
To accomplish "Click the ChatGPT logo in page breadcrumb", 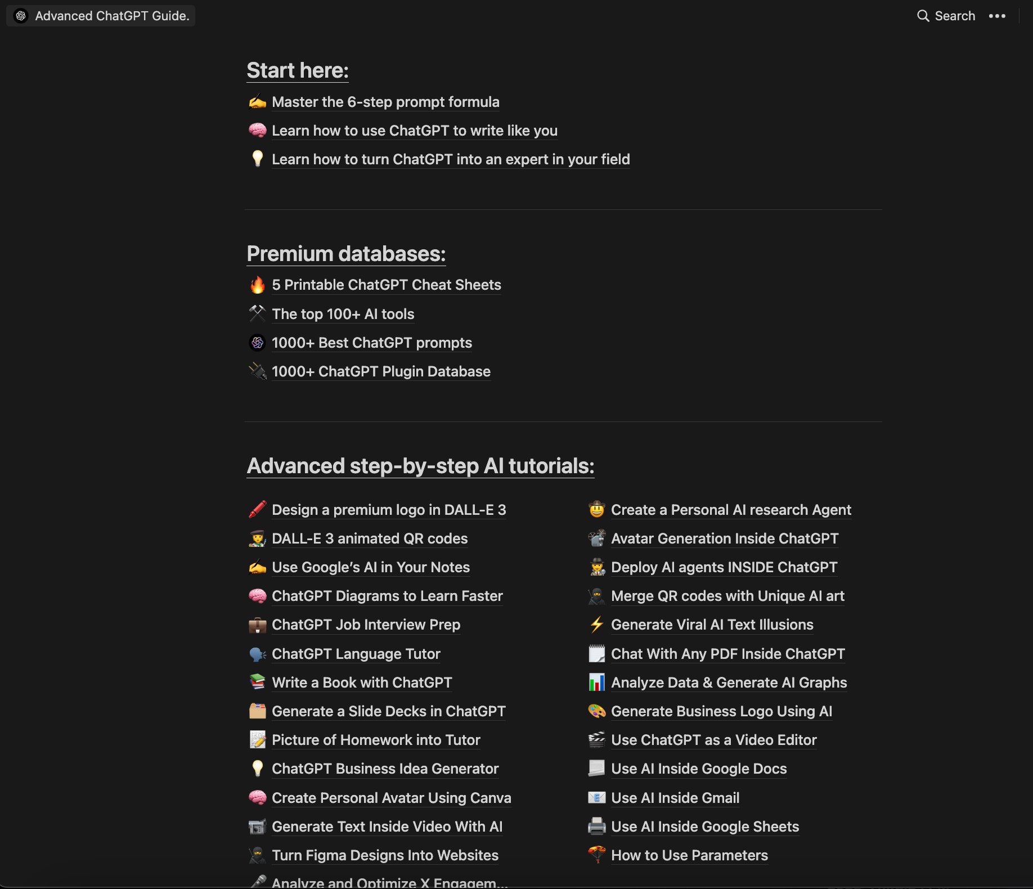I will pos(21,16).
